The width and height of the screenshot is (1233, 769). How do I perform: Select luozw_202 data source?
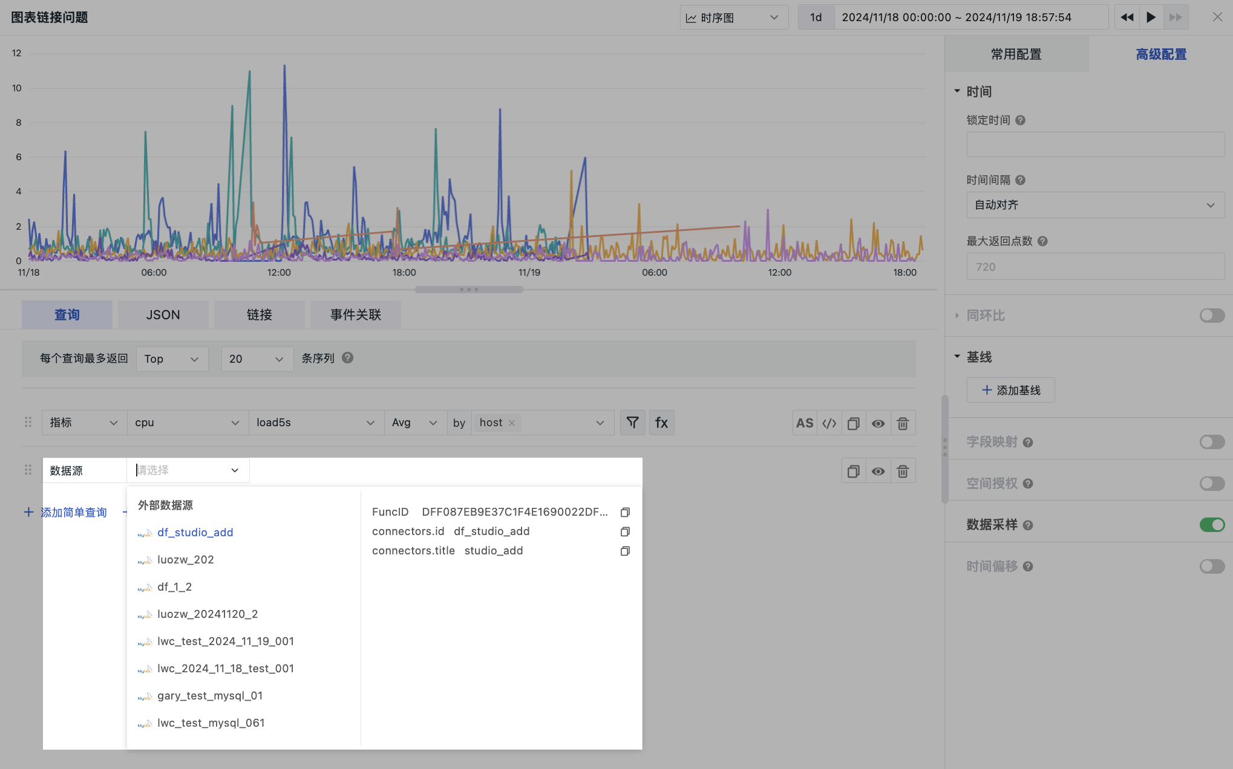click(186, 560)
